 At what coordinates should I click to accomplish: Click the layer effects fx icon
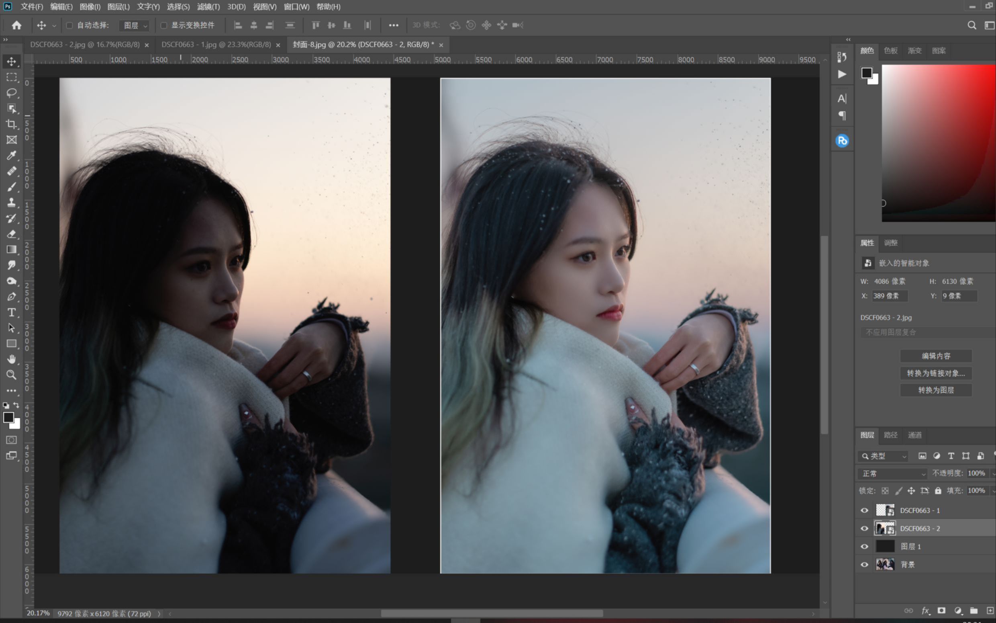pyautogui.click(x=926, y=611)
